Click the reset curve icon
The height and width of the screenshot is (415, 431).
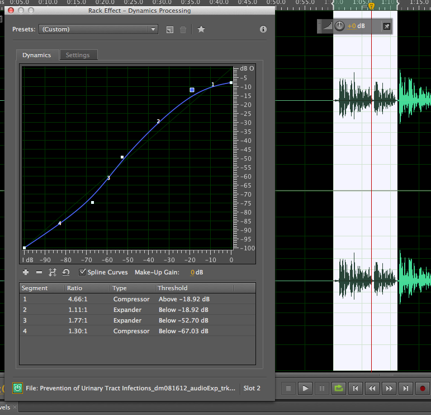tap(66, 272)
